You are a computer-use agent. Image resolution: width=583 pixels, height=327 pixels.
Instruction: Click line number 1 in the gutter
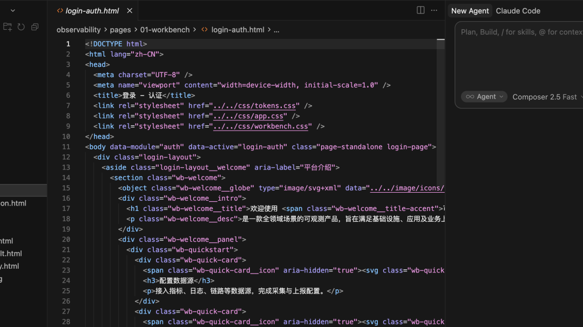68,44
